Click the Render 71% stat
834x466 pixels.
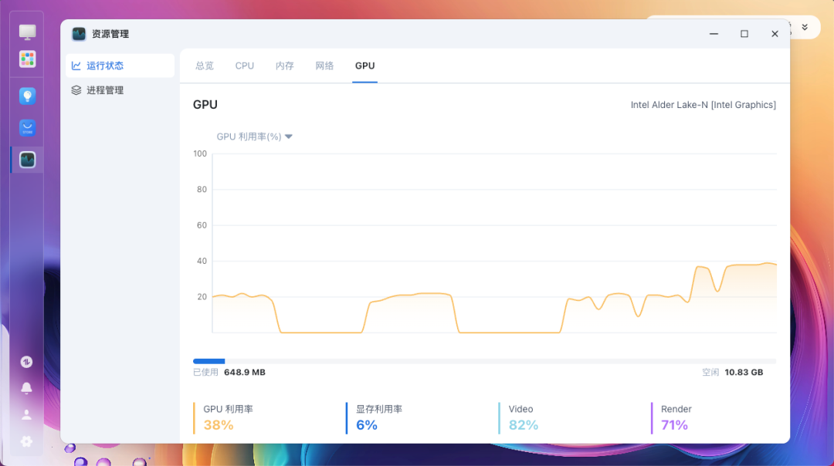tap(676, 417)
